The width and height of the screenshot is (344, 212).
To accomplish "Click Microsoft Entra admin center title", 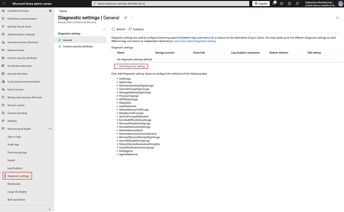I will pyautogui.click(x=32, y=4).
